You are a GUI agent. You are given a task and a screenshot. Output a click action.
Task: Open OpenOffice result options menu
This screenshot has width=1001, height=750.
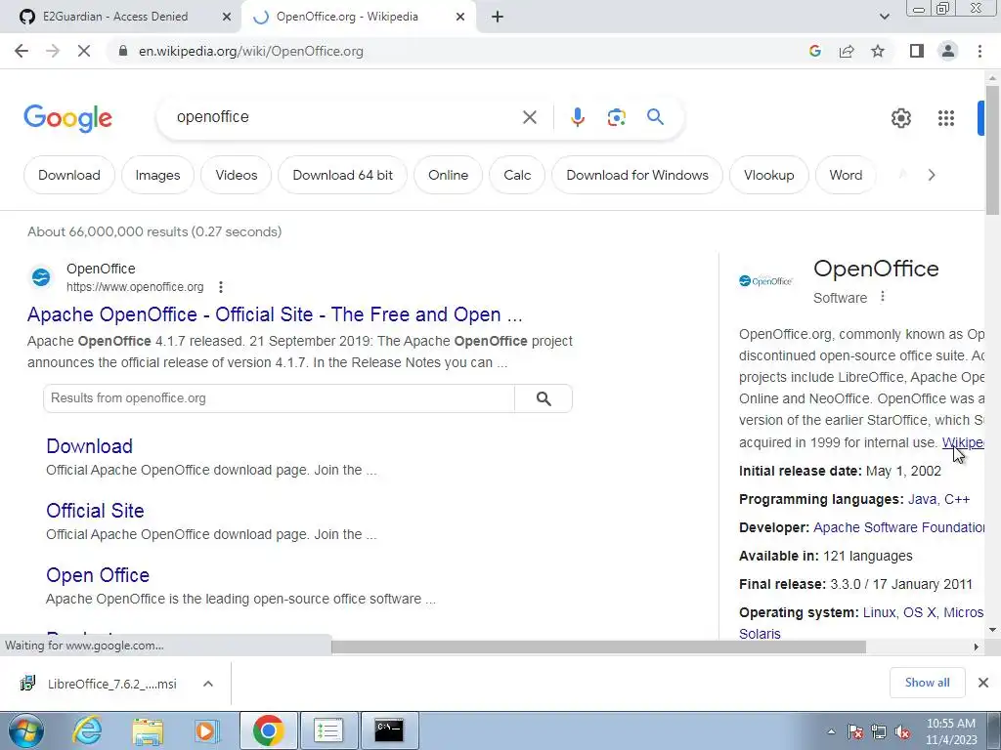point(221,287)
